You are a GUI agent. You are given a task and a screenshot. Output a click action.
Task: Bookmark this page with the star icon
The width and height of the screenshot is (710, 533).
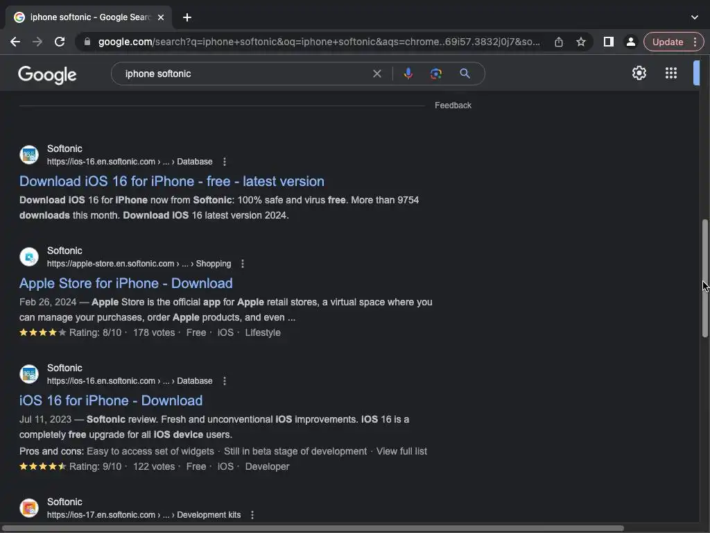(x=581, y=42)
